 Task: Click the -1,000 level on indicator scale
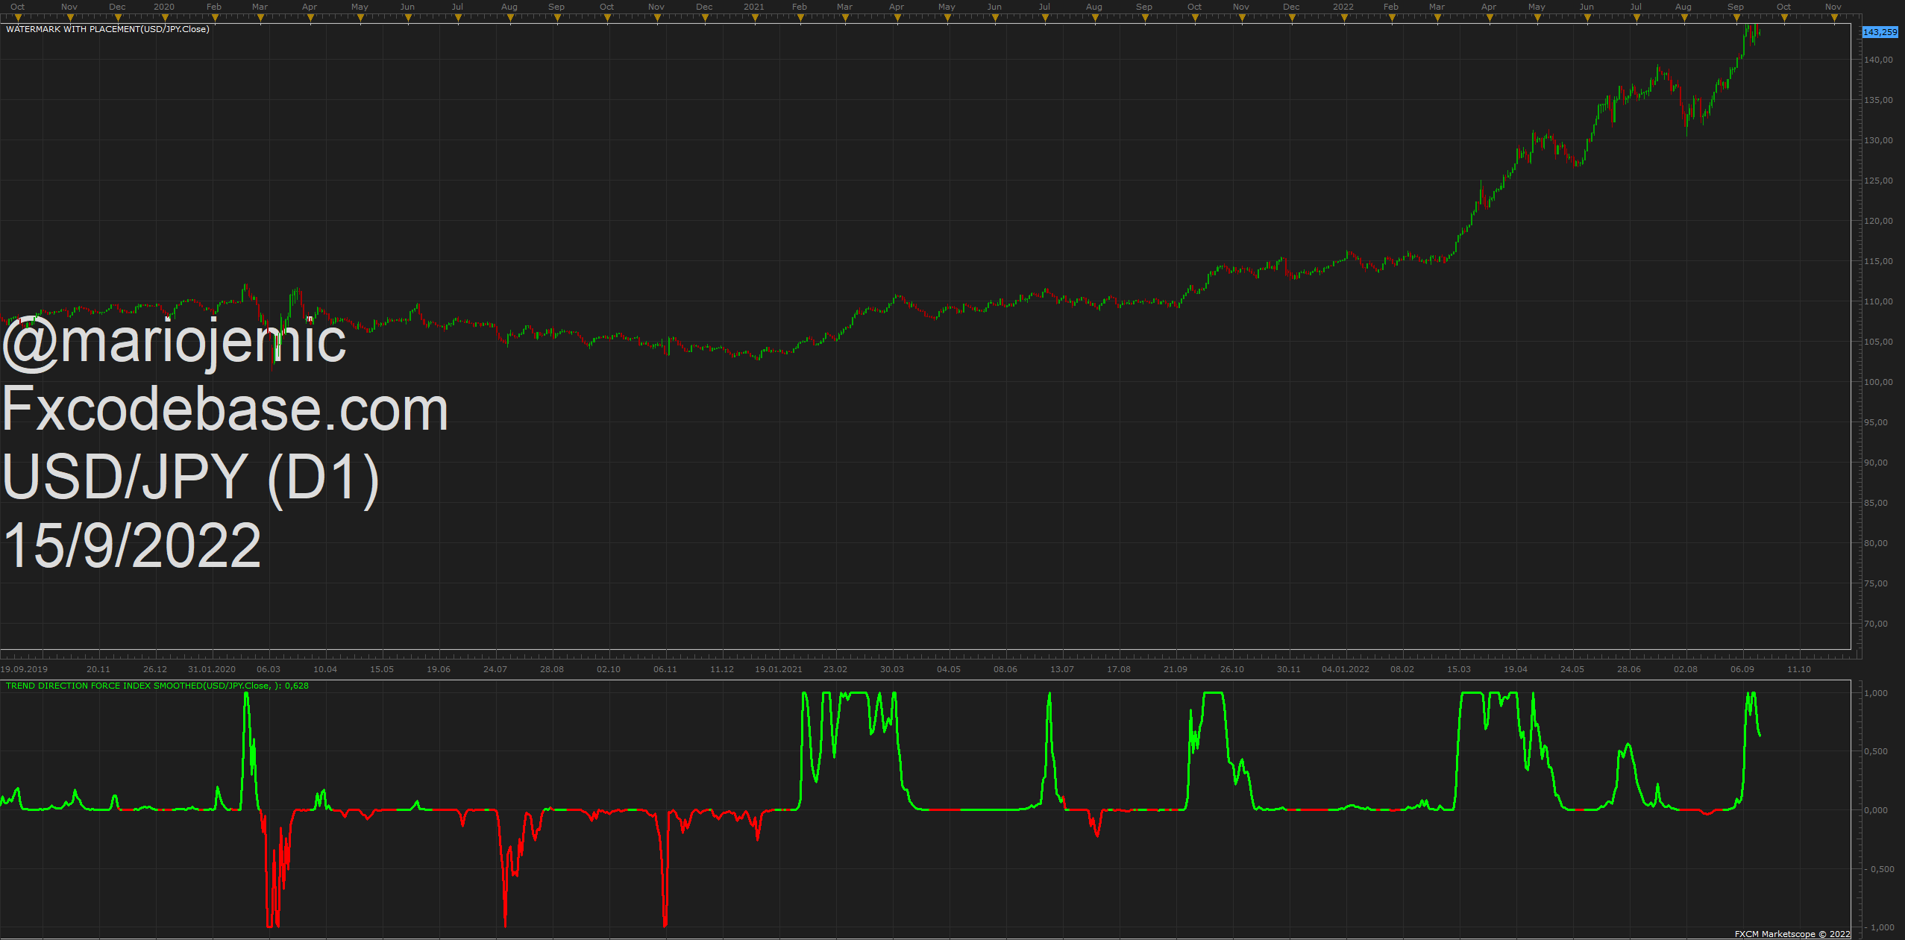(x=1877, y=927)
